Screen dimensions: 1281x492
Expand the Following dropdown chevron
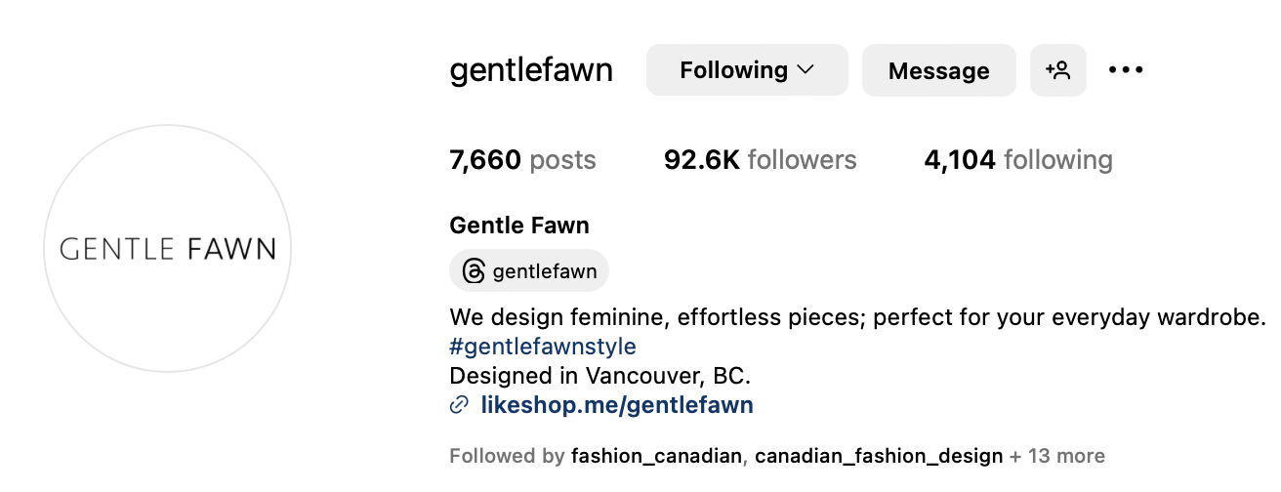pos(806,70)
